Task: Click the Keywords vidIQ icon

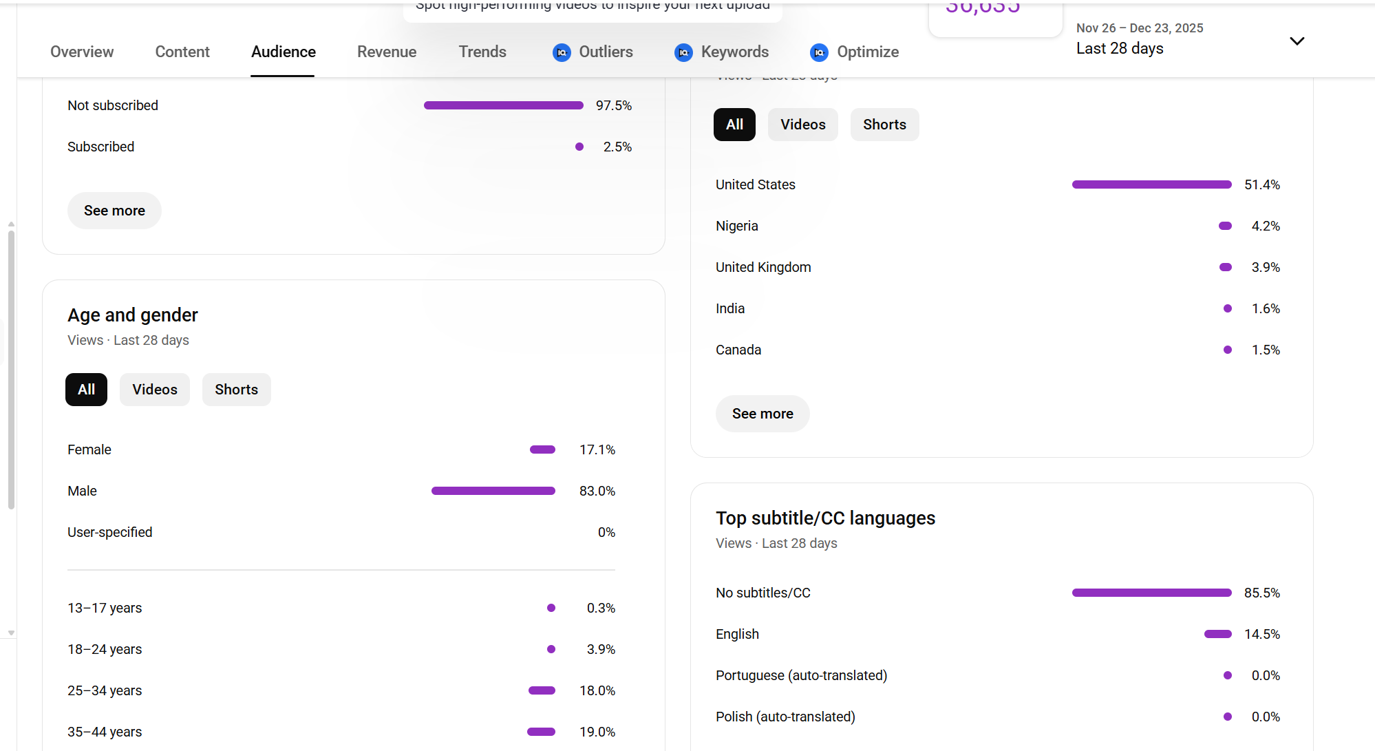Action: point(683,52)
